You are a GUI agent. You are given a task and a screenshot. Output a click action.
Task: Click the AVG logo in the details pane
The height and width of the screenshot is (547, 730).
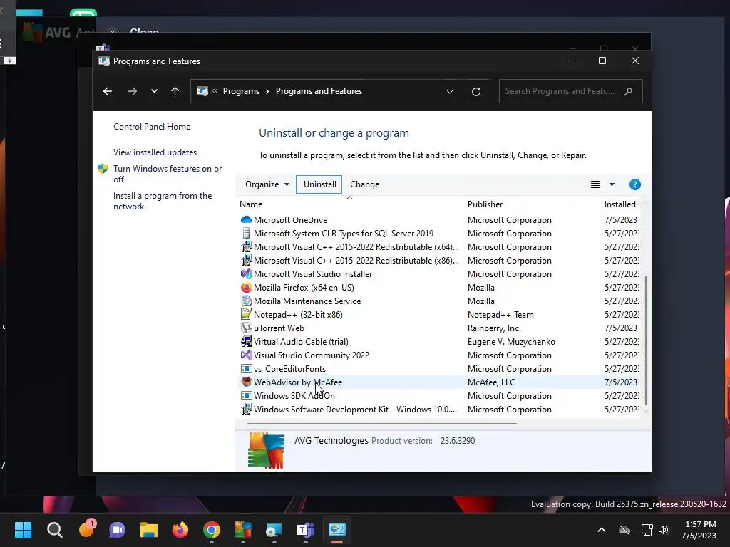click(x=266, y=450)
